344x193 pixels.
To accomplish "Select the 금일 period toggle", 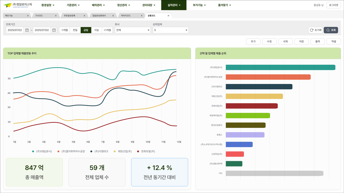I will point(86,30).
